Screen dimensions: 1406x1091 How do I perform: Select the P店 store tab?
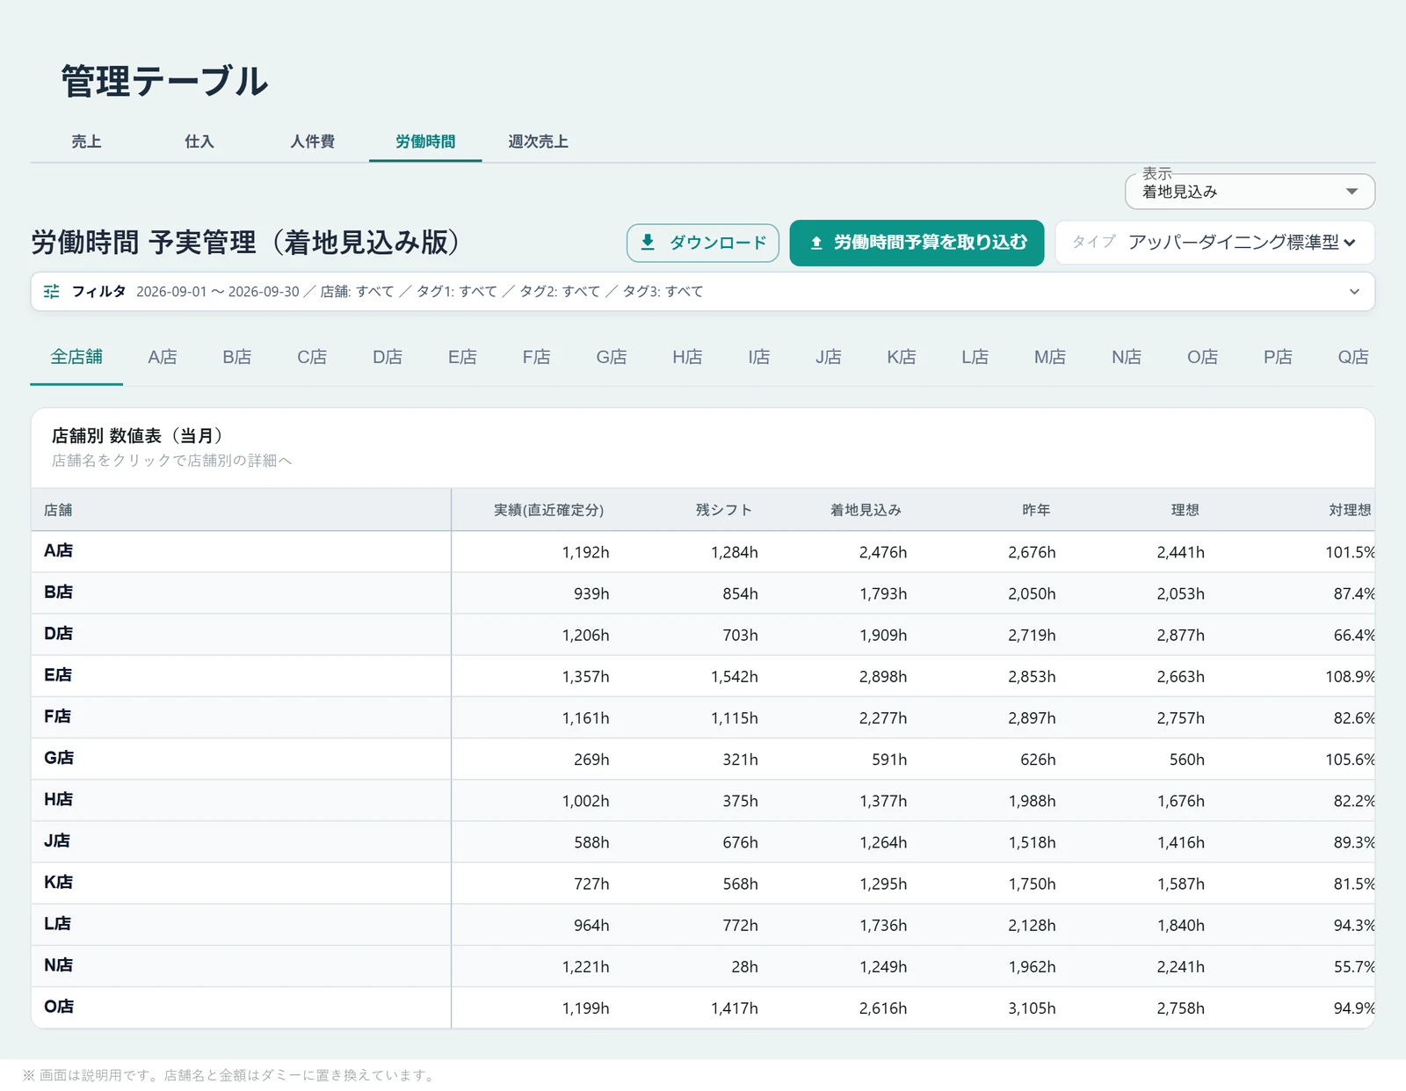1278,357
